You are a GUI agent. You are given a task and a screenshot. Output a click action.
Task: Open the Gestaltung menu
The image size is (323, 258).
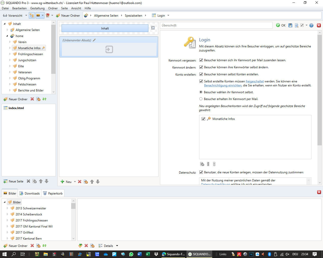click(x=37, y=8)
